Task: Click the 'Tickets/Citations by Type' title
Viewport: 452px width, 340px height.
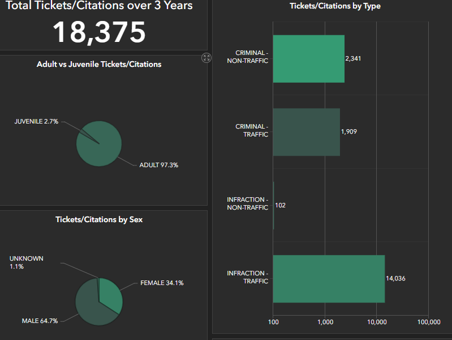Action: pyautogui.click(x=335, y=6)
